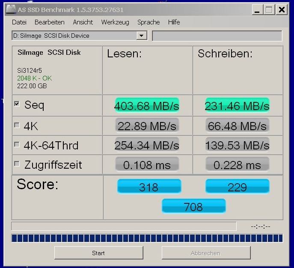The width and height of the screenshot is (294, 268).
Task: Open the Sprache menu
Action: click(x=148, y=22)
